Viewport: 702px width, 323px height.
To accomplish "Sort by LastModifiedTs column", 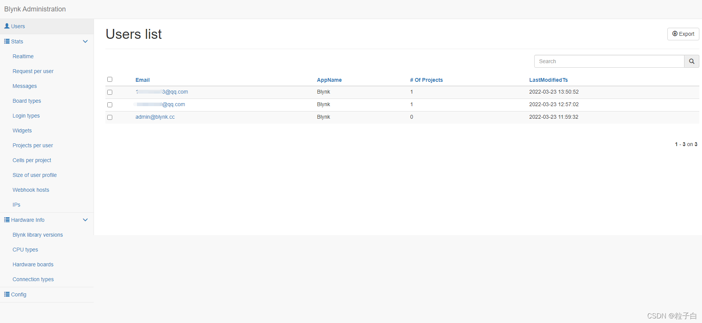I will click(548, 80).
